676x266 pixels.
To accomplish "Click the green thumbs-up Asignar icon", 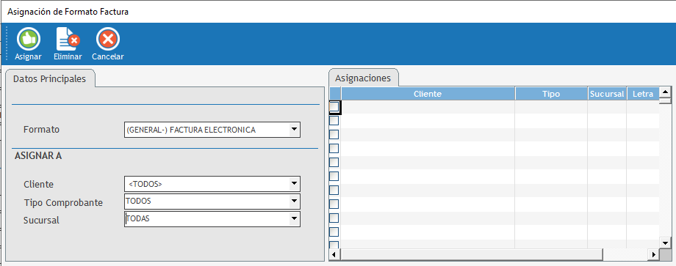I will (29, 40).
